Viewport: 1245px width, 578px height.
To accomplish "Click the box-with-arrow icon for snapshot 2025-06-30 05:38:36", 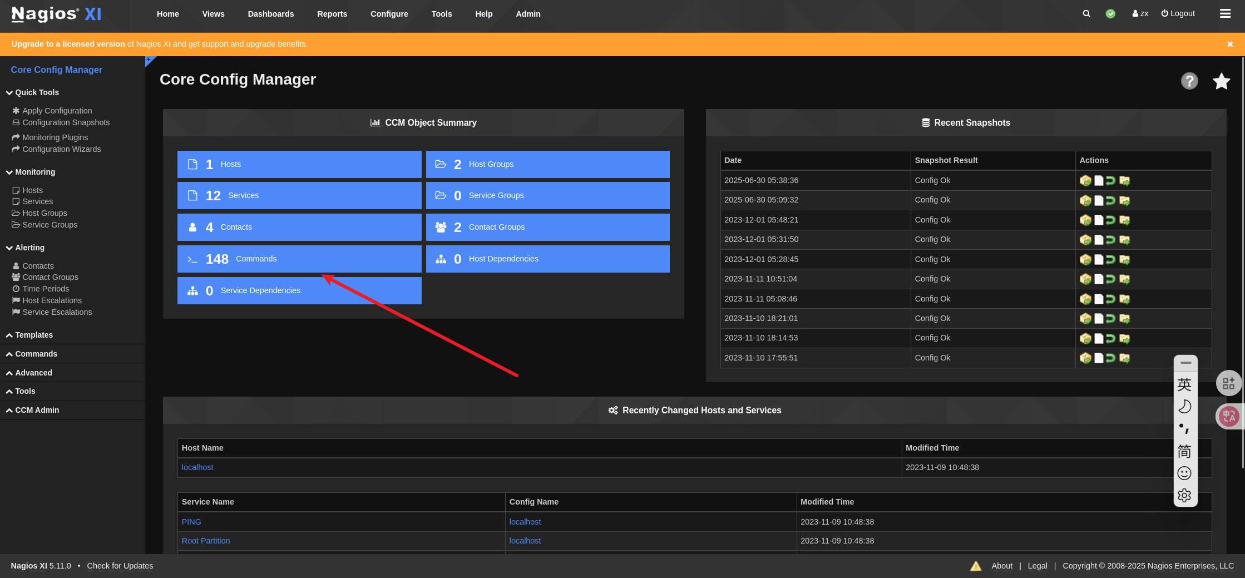I will (1085, 181).
